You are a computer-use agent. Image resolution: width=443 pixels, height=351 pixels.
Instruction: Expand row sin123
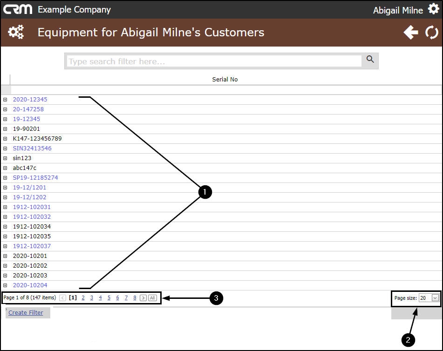(x=5, y=158)
